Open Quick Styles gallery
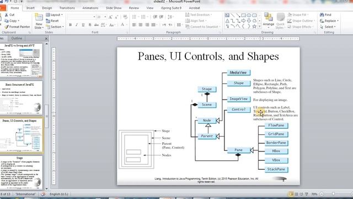353x199 pixels. (280, 21)
